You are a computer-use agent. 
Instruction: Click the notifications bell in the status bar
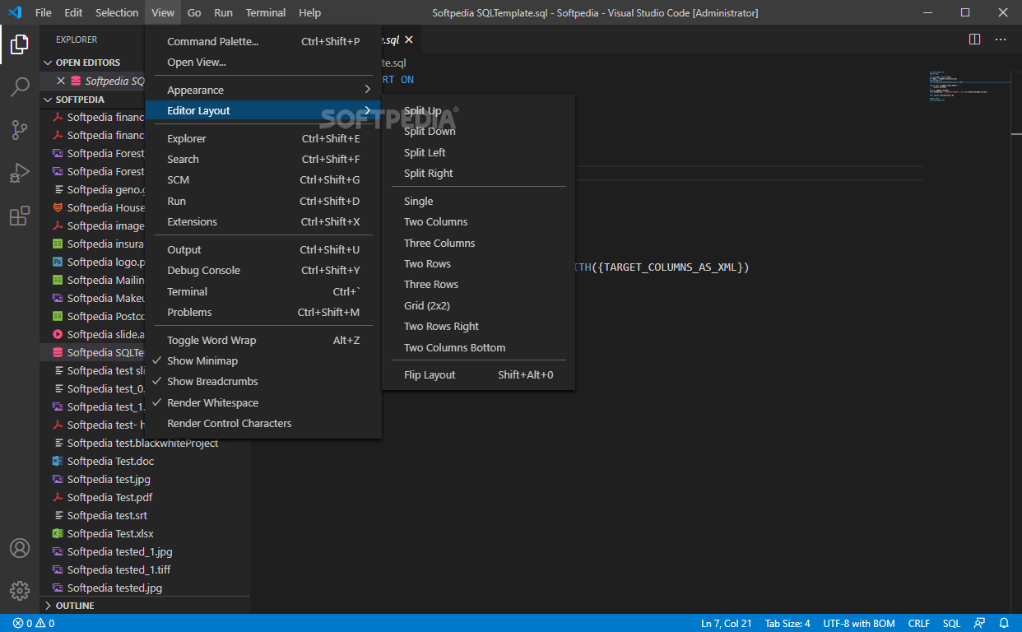[1003, 623]
